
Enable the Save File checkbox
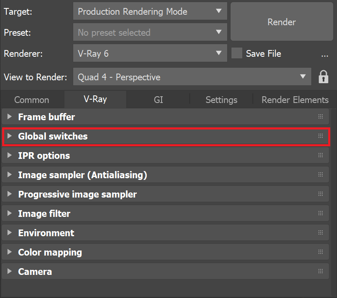(237, 53)
